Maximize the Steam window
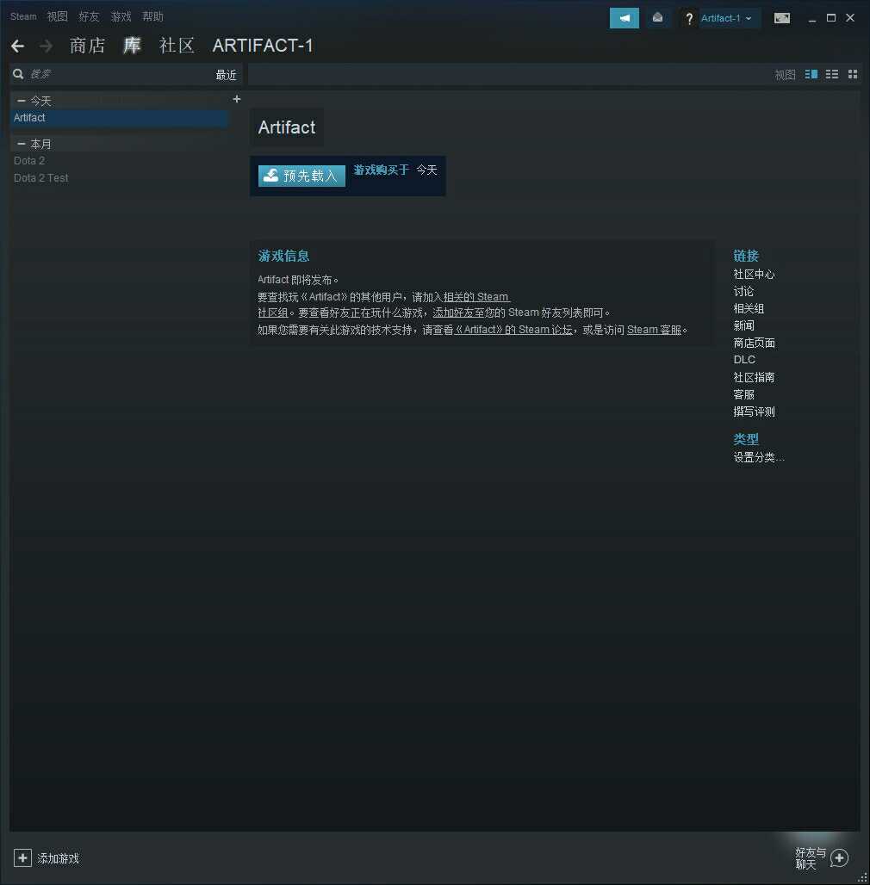This screenshot has width=870, height=885. pyautogui.click(x=831, y=18)
